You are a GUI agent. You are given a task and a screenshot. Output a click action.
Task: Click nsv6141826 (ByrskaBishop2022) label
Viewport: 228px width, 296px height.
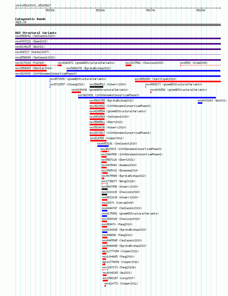point(124,230)
